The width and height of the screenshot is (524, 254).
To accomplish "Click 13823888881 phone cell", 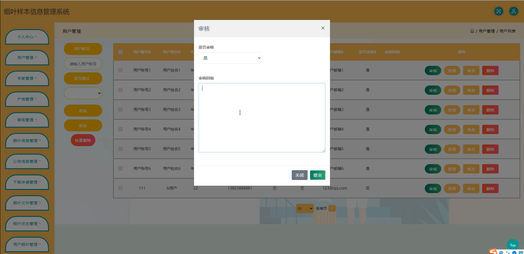I will click(x=240, y=188).
